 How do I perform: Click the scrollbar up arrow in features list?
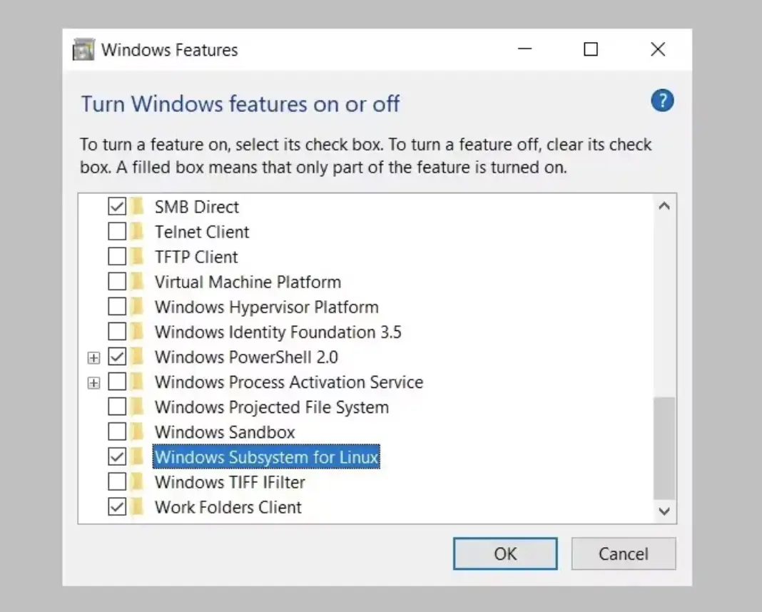click(x=664, y=207)
